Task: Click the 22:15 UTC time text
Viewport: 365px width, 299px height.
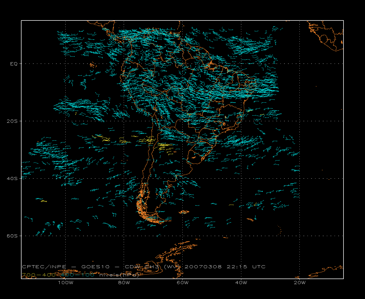Action: click(x=246, y=267)
